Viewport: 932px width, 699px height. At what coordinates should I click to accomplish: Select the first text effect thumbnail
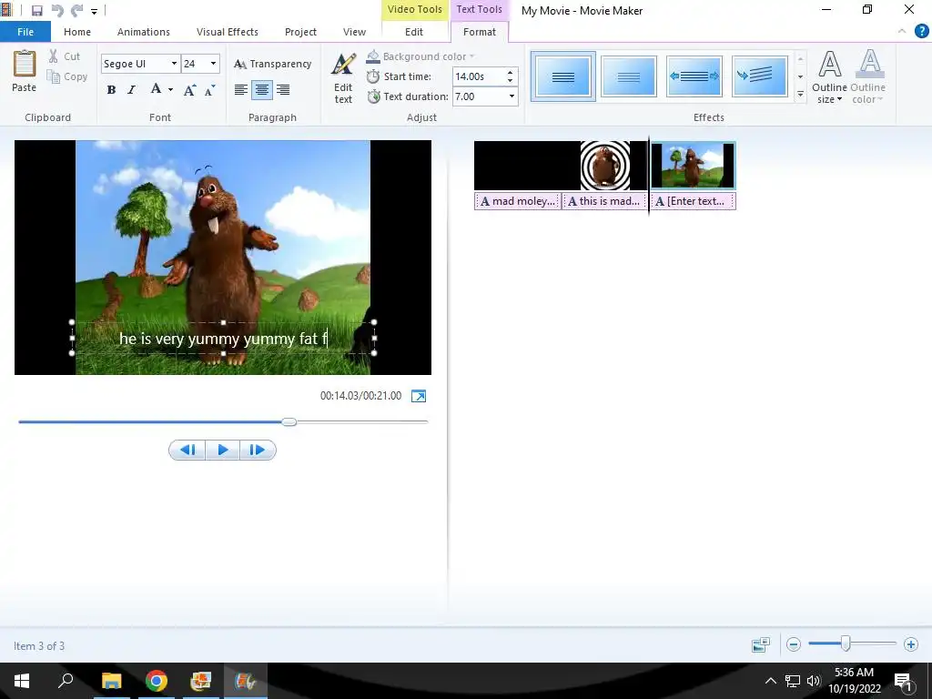562,76
